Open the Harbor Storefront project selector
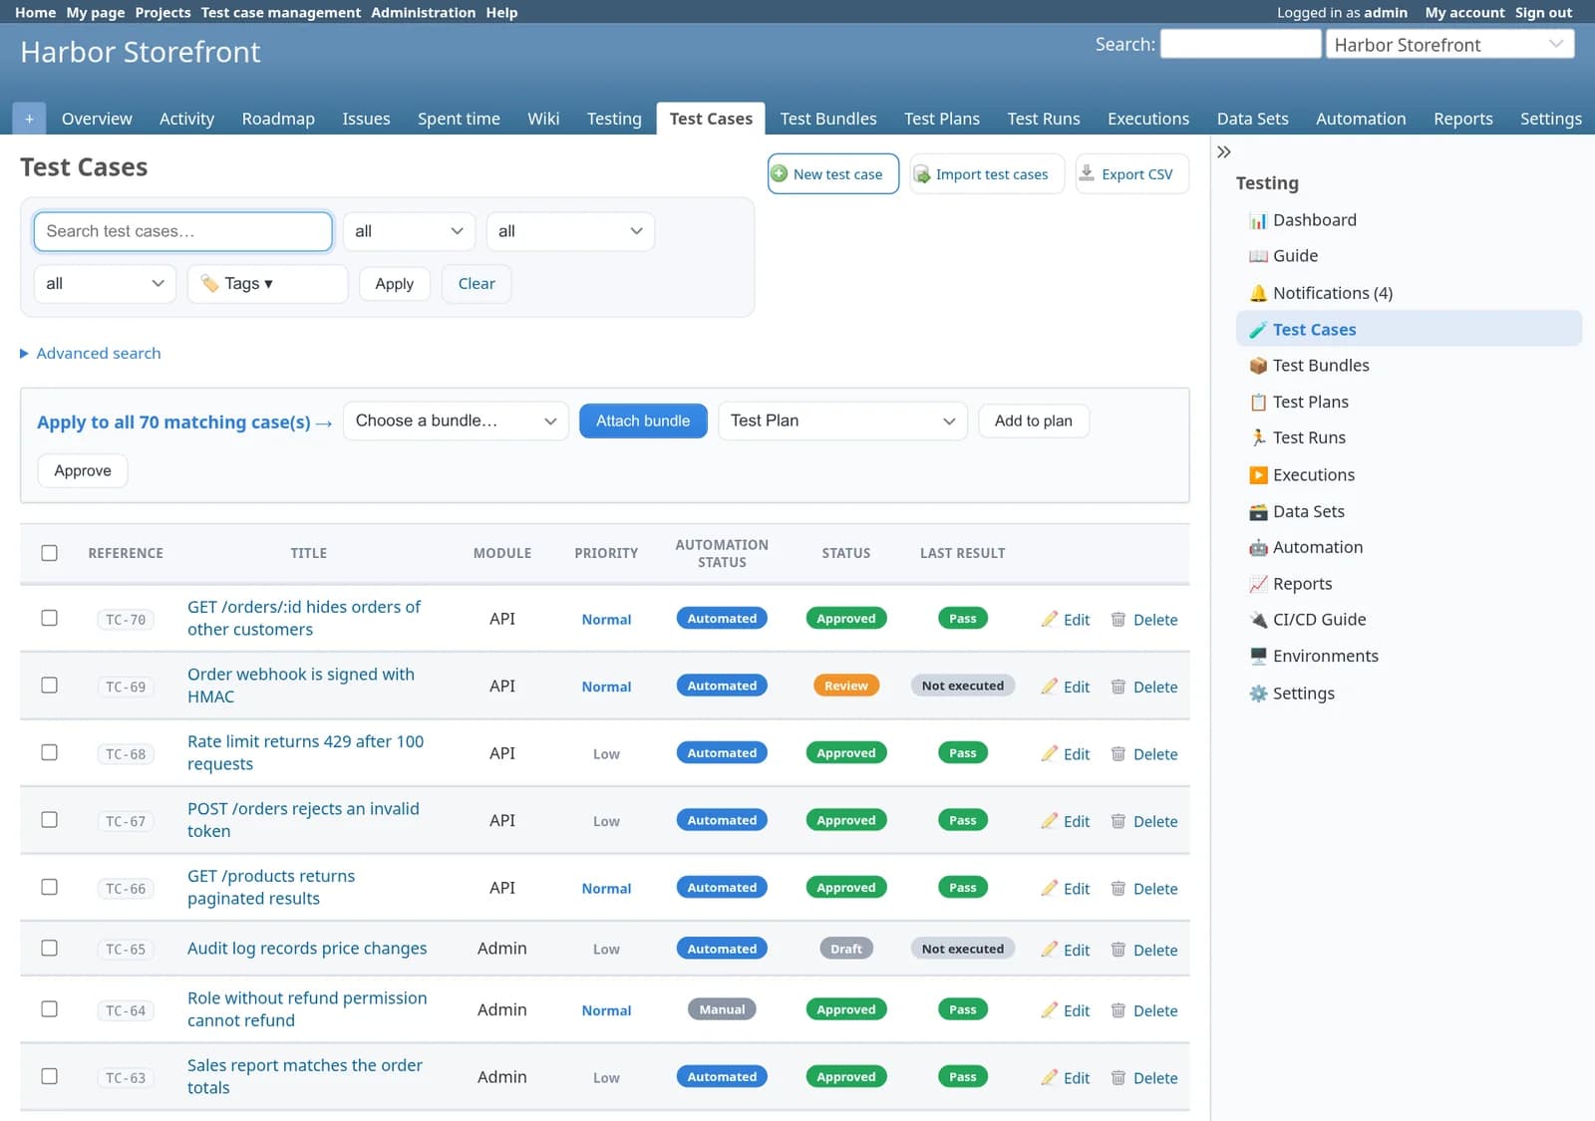 click(1449, 45)
